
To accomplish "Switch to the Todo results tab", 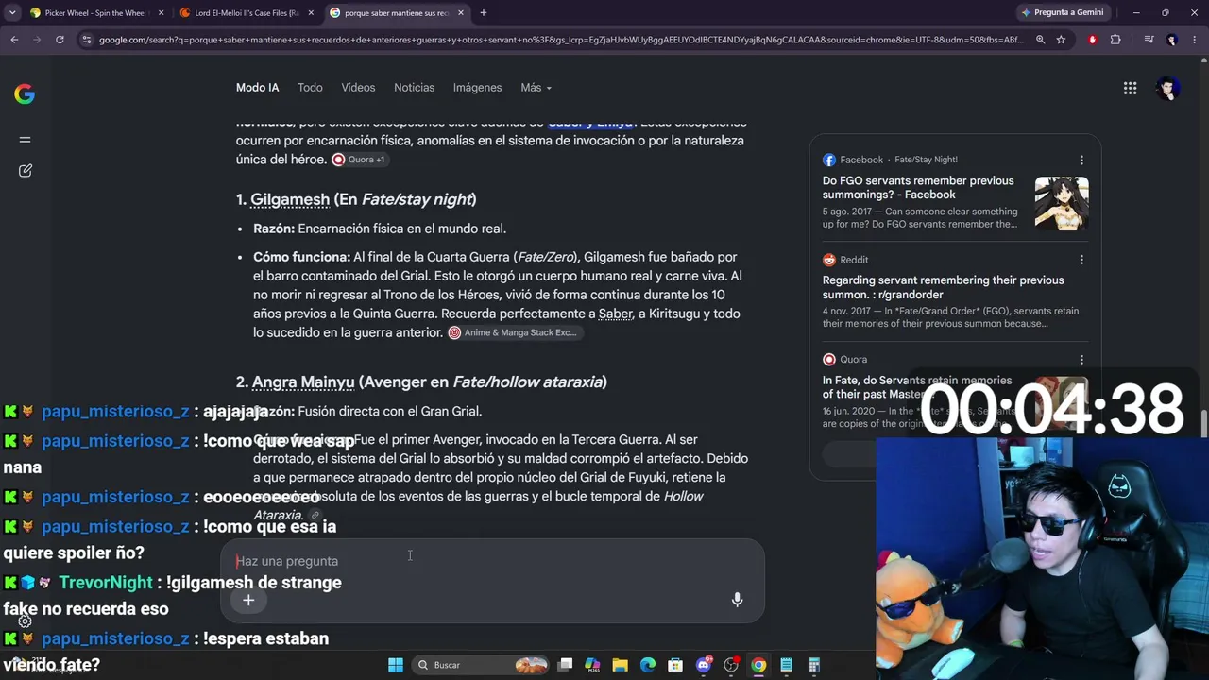I will [310, 88].
